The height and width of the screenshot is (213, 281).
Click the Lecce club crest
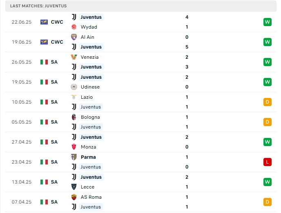(74, 187)
